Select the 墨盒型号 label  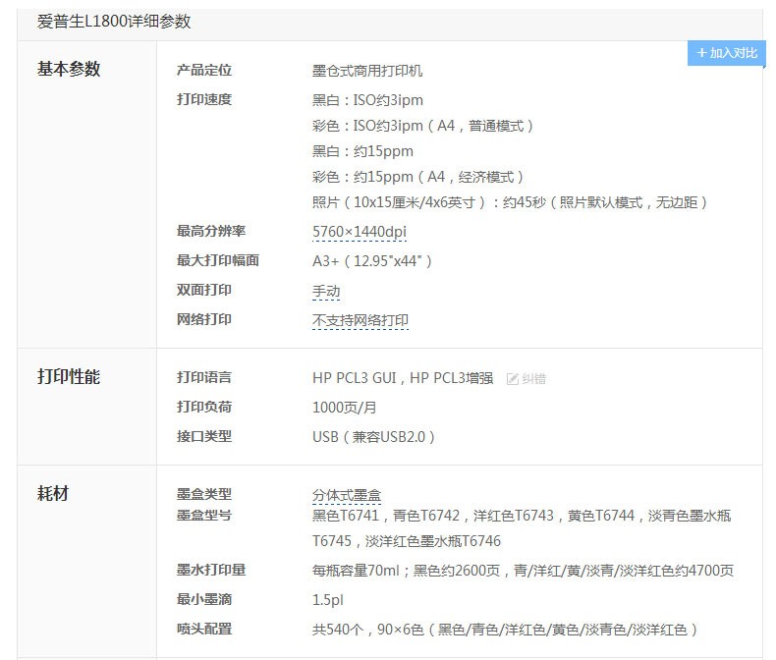point(204,515)
